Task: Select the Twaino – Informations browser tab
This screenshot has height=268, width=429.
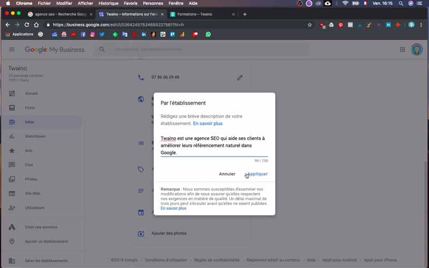Action: 131,14
